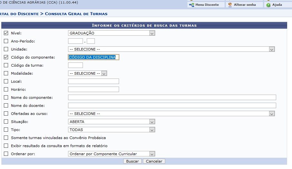The image size is (292, 169).
Task: Enable the Ano-Período checkbox
Action: 6,41
